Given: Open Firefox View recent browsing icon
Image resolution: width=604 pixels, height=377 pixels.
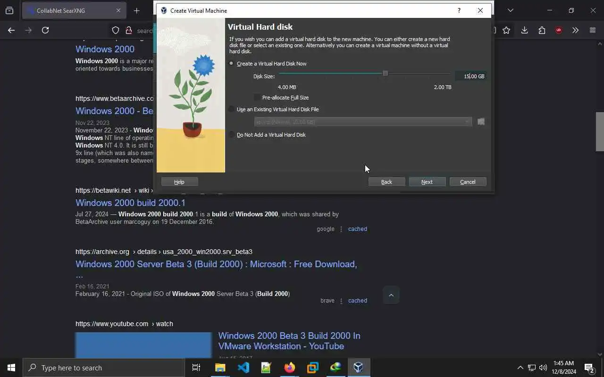Looking at the screenshot, I should [9, 10].
